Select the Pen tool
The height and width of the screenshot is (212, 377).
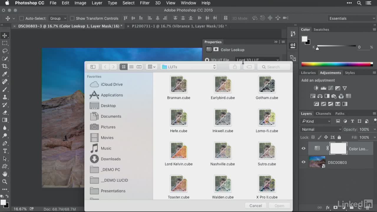click(x=5, y=143)
